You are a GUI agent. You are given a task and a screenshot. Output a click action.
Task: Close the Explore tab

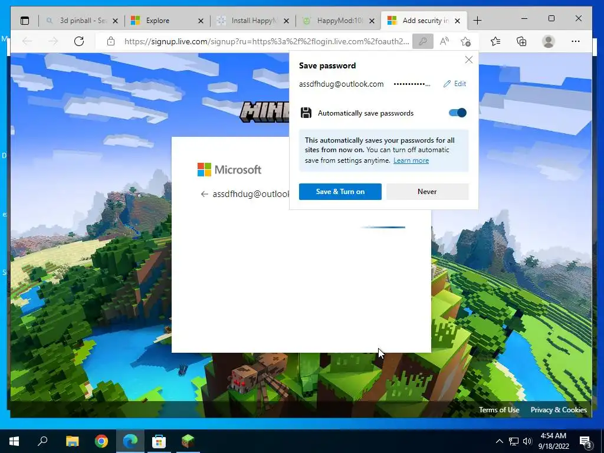(201, 21)
